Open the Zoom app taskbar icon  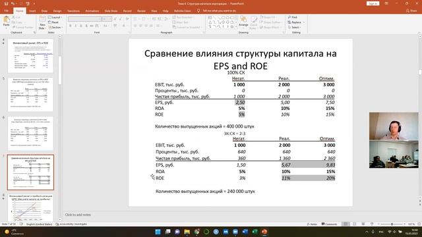coord(235,232)
